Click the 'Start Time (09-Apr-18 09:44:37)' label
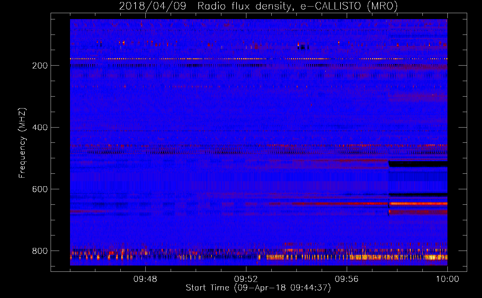The width and height of the screenshot is (482, 298). (258, 288)
